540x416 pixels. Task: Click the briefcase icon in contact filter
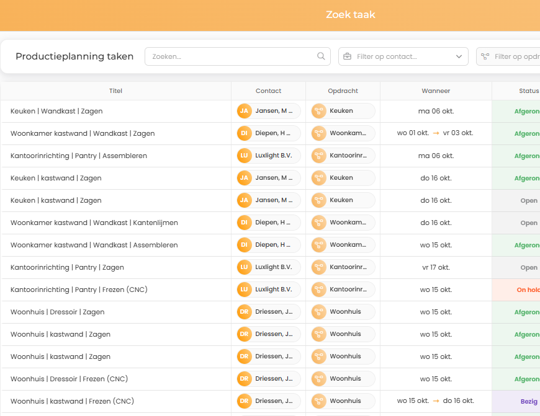[x=348, y=56]
